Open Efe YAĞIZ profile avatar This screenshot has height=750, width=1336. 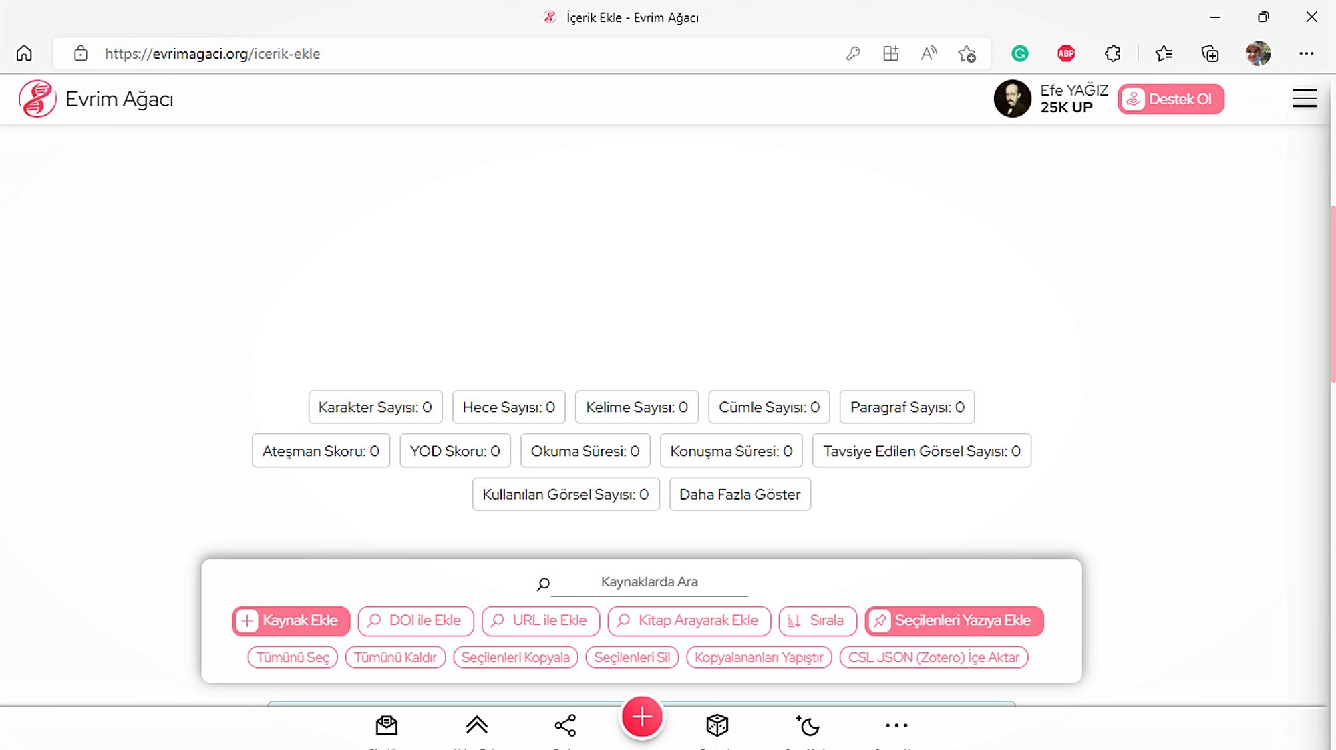[1012, 99]
